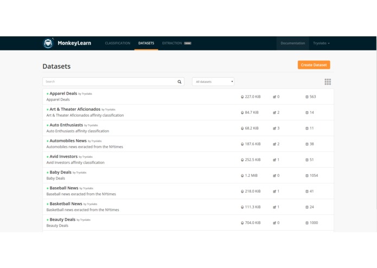Click 'Baseball news exracted from the NYtimes' text
377x268 pixels.
81,194
